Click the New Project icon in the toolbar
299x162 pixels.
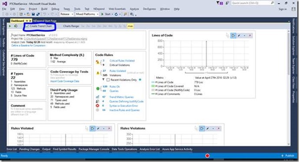[21, 14]
